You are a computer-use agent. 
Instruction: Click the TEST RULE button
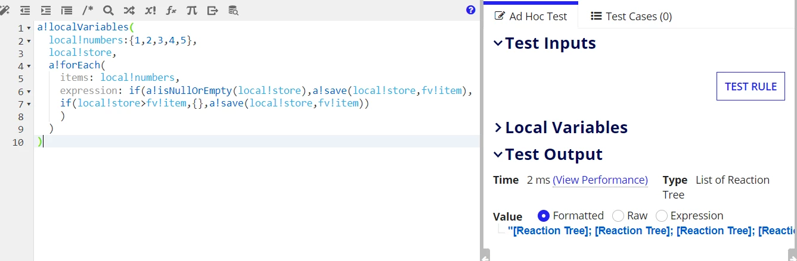click(x=751, y=87)
